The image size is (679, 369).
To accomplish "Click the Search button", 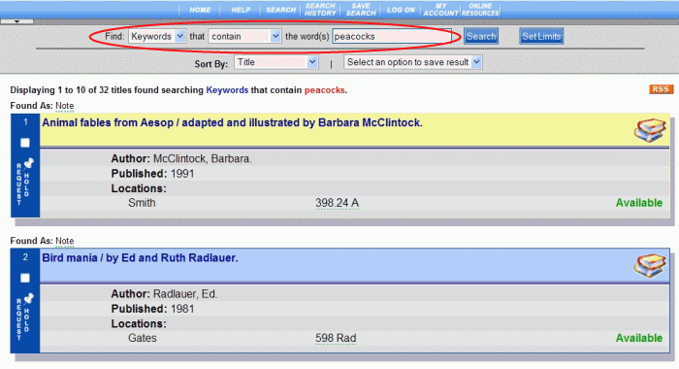I will (481, 37).
